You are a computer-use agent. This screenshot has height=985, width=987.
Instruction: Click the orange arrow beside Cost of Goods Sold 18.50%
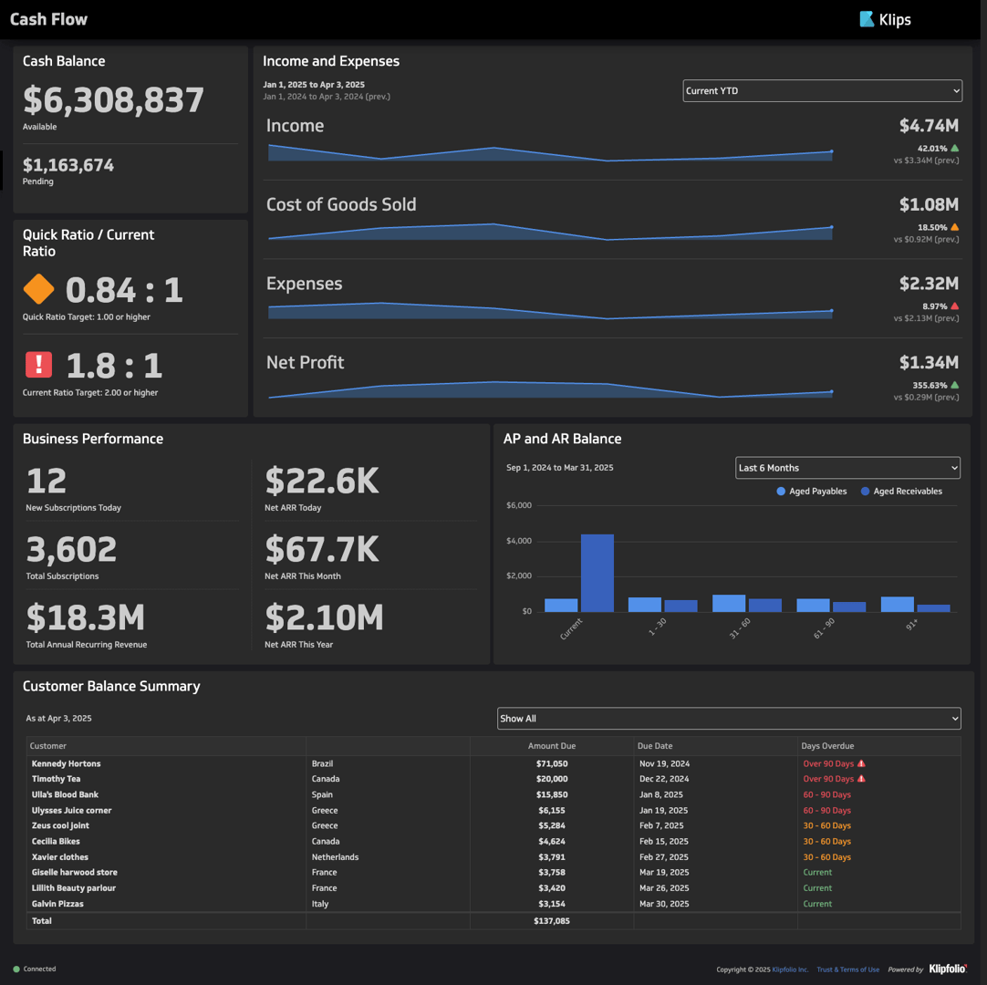tap(954, 226)
